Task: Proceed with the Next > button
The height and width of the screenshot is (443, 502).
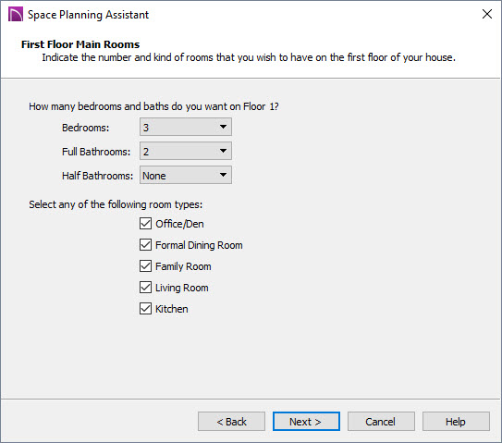Action: click(306, 422)
